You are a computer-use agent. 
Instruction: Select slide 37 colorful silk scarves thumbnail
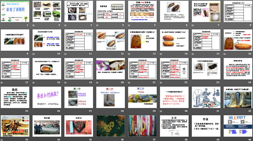[143, 126]
